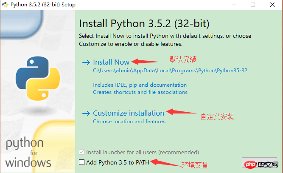
Task: Click the Python icon in the title bar
Action: (x=5, y=5)
